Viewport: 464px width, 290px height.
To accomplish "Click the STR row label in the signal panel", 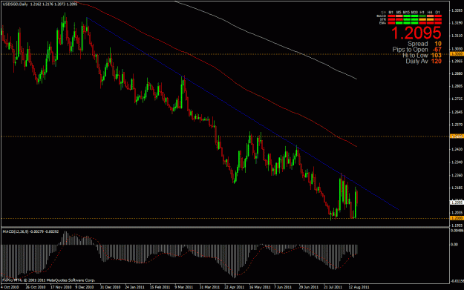I will [383, 19].
